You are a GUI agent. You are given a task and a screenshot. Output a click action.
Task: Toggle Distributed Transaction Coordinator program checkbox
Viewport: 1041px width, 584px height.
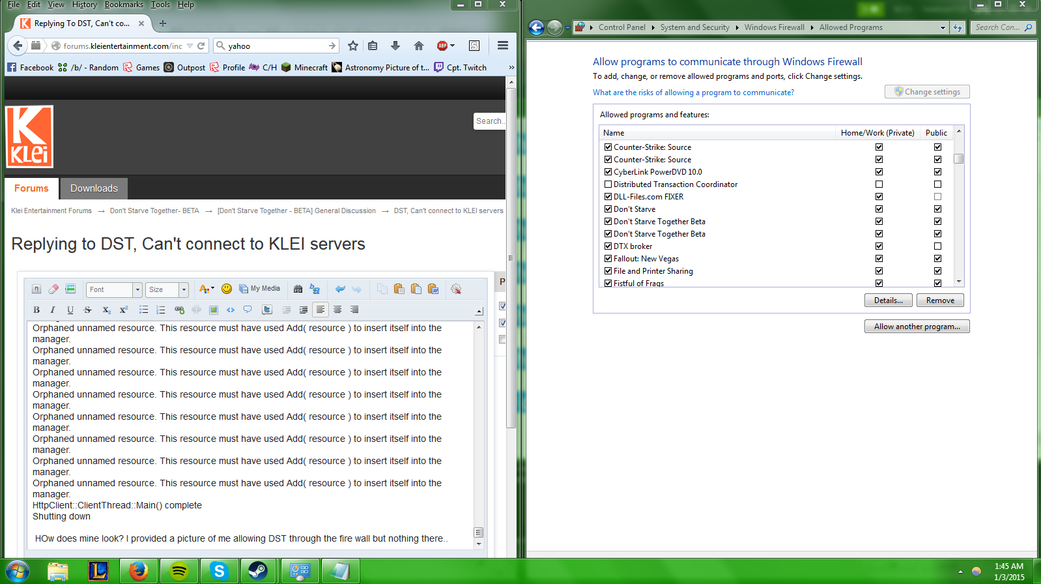(x=608, y=184)
